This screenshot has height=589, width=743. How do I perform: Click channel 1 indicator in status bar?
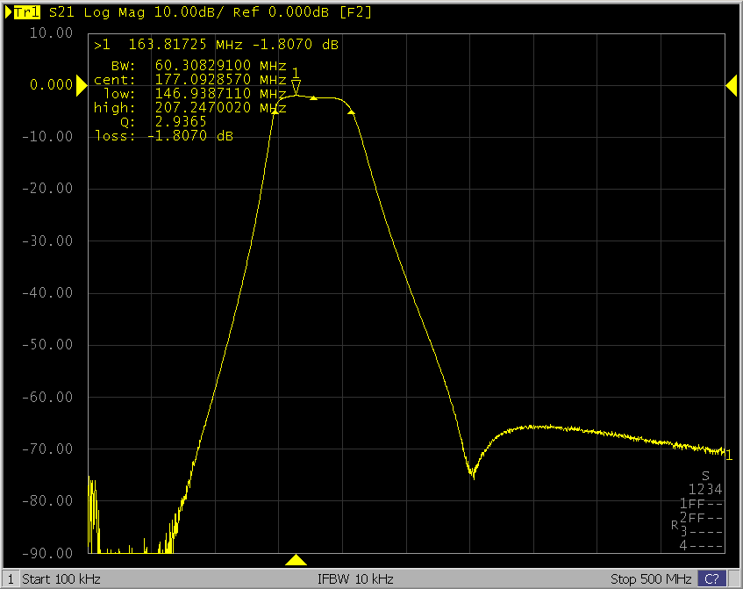pyautogui.click(x=11, y=579)
